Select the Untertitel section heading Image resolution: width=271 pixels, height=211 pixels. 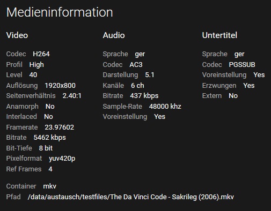pos(219,35)
